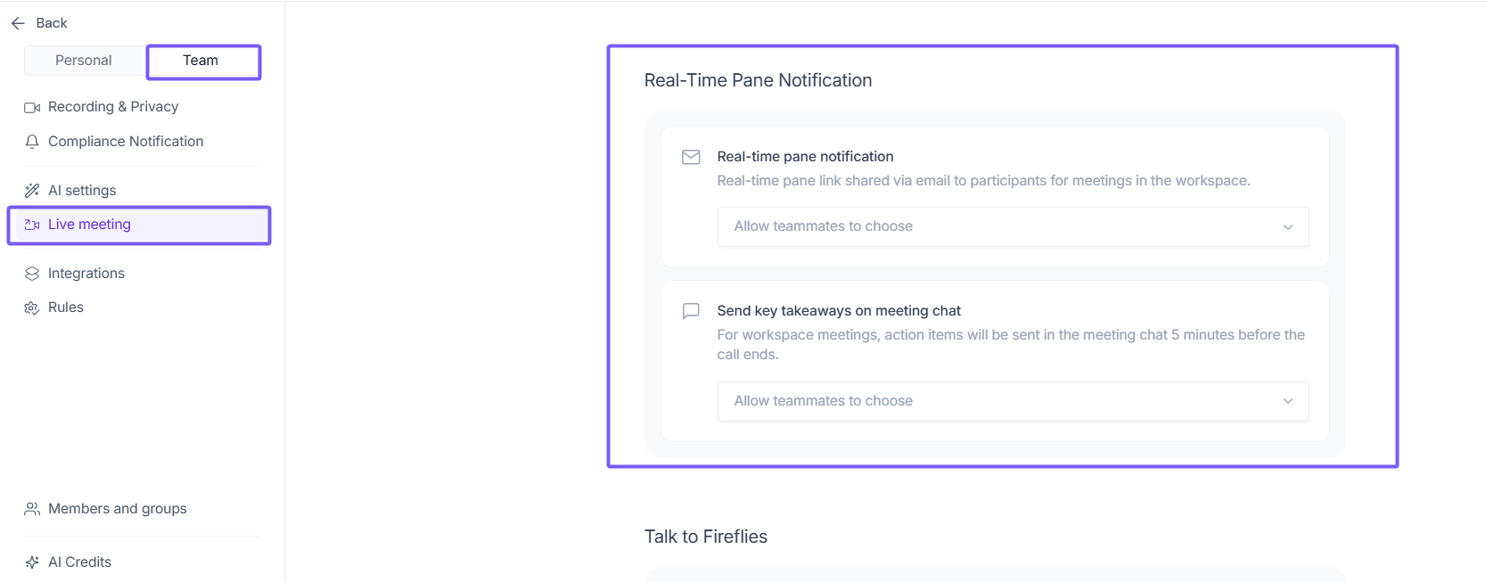
Task: Open the Real-time pane notification dropdown
Action: point(1012,226)
